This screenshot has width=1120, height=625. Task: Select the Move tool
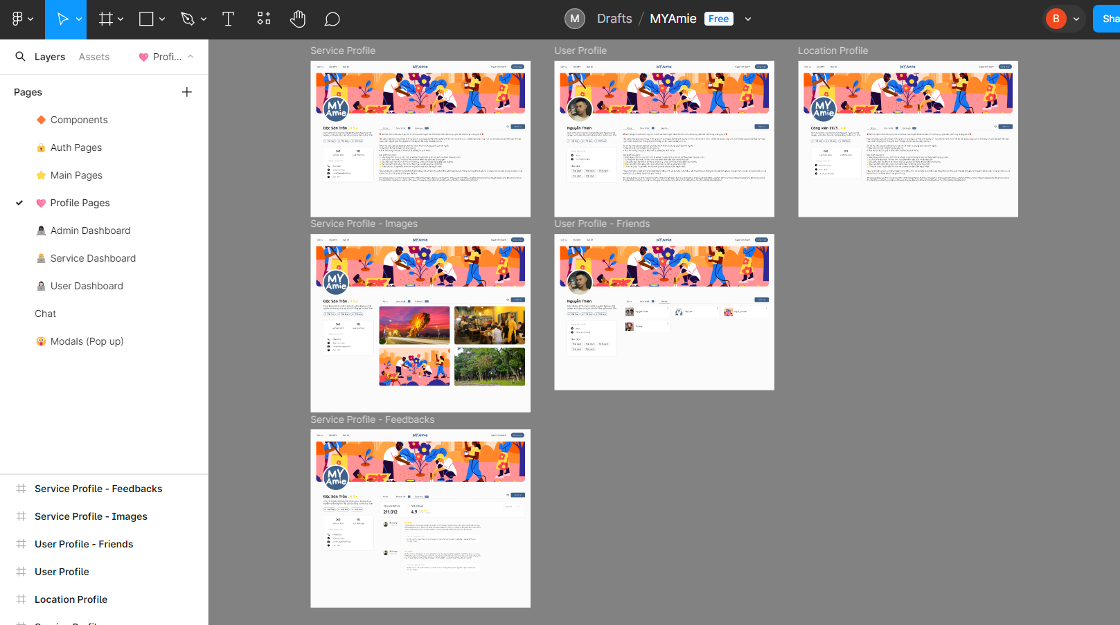click(x=62, y=19)
